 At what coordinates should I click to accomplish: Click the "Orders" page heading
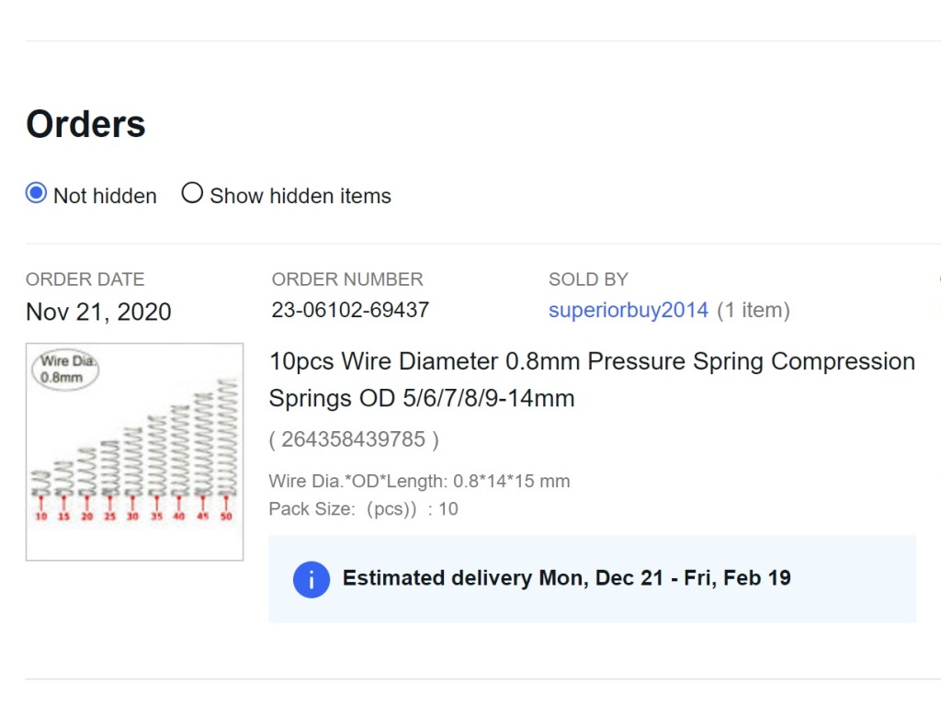tap(85, 124)
